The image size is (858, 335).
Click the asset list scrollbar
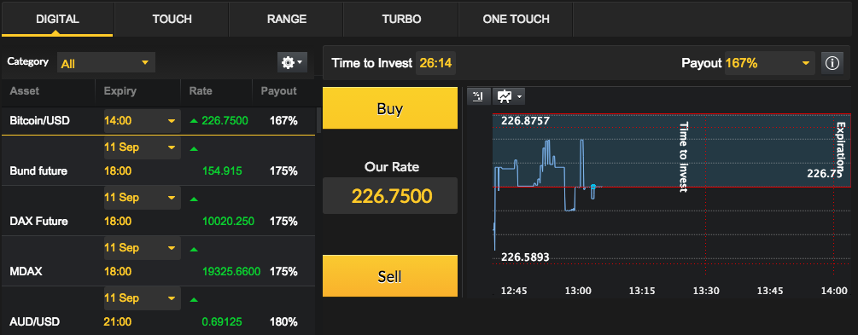tap(318, 121)
